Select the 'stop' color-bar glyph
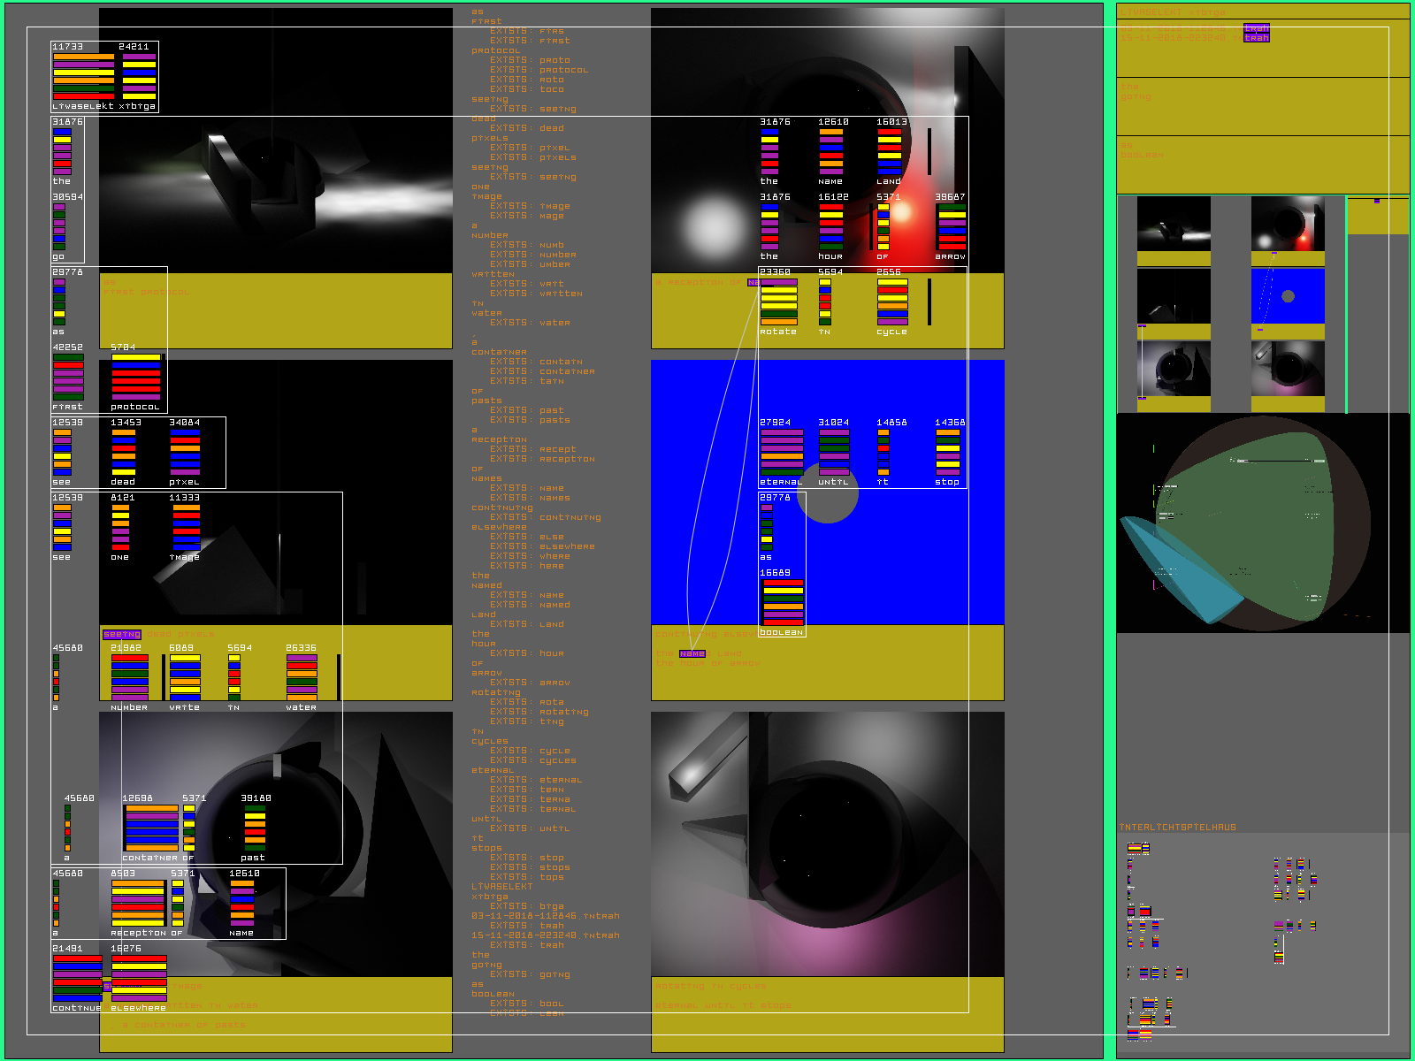Screen dimensions: 1415x1061 (x=947, y=452)
